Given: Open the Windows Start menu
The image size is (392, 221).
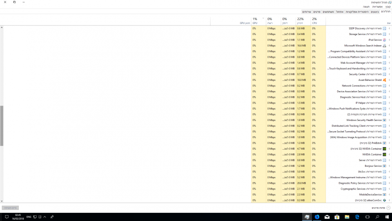Looking at the screenshot, I should tap(387, 217).
